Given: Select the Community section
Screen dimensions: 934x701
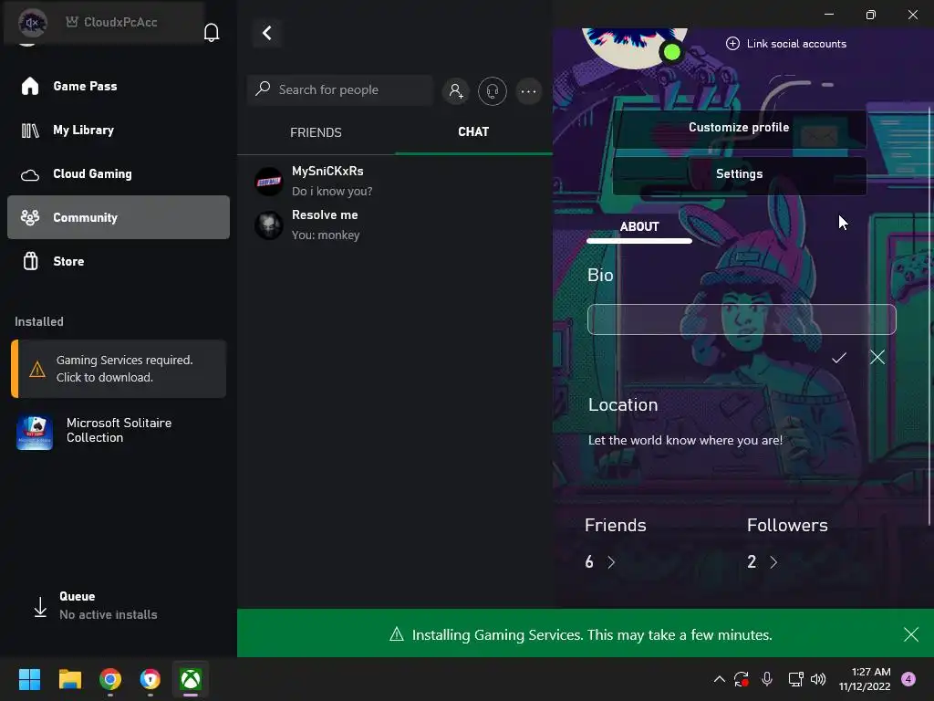Looking at the screenshot, I should click(x=118, y=217).
